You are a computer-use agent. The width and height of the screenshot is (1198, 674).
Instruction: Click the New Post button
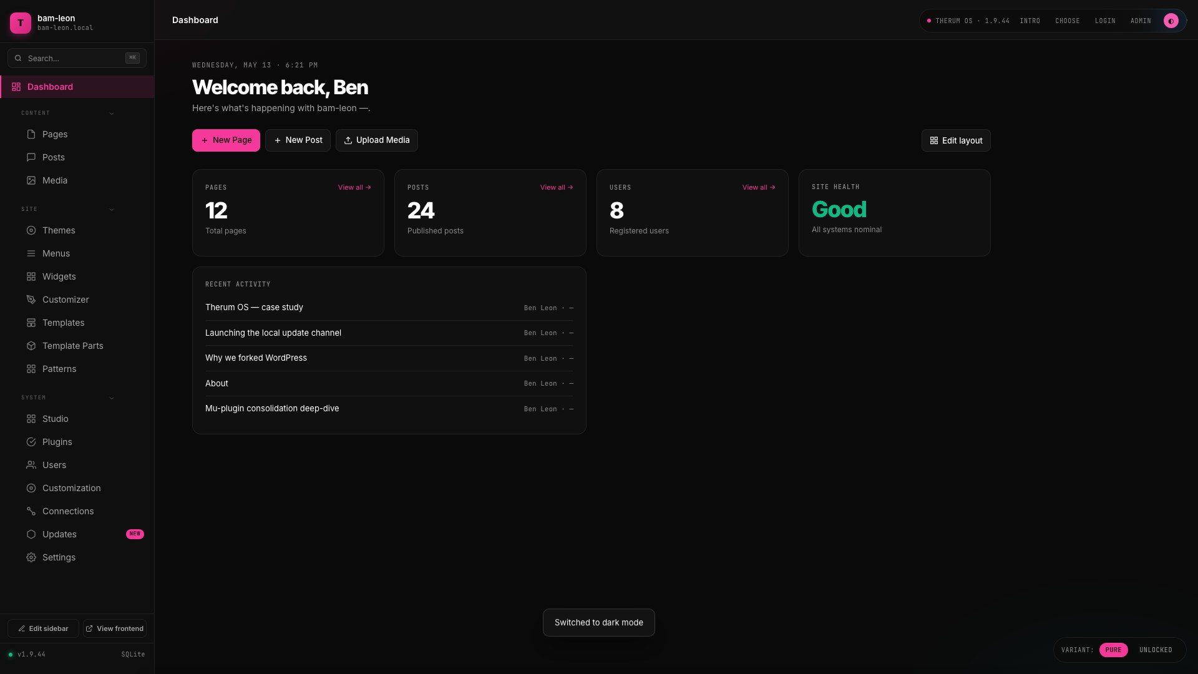(298, 140)
